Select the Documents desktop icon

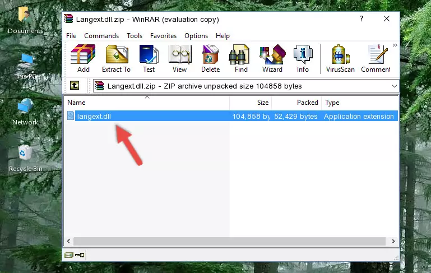coord(25,20)
